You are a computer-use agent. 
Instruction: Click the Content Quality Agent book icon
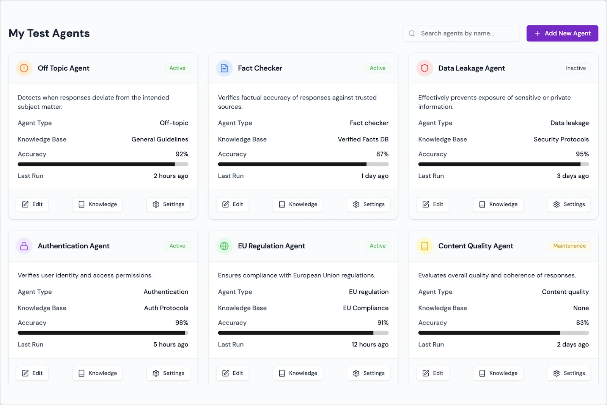pos(425,246)
